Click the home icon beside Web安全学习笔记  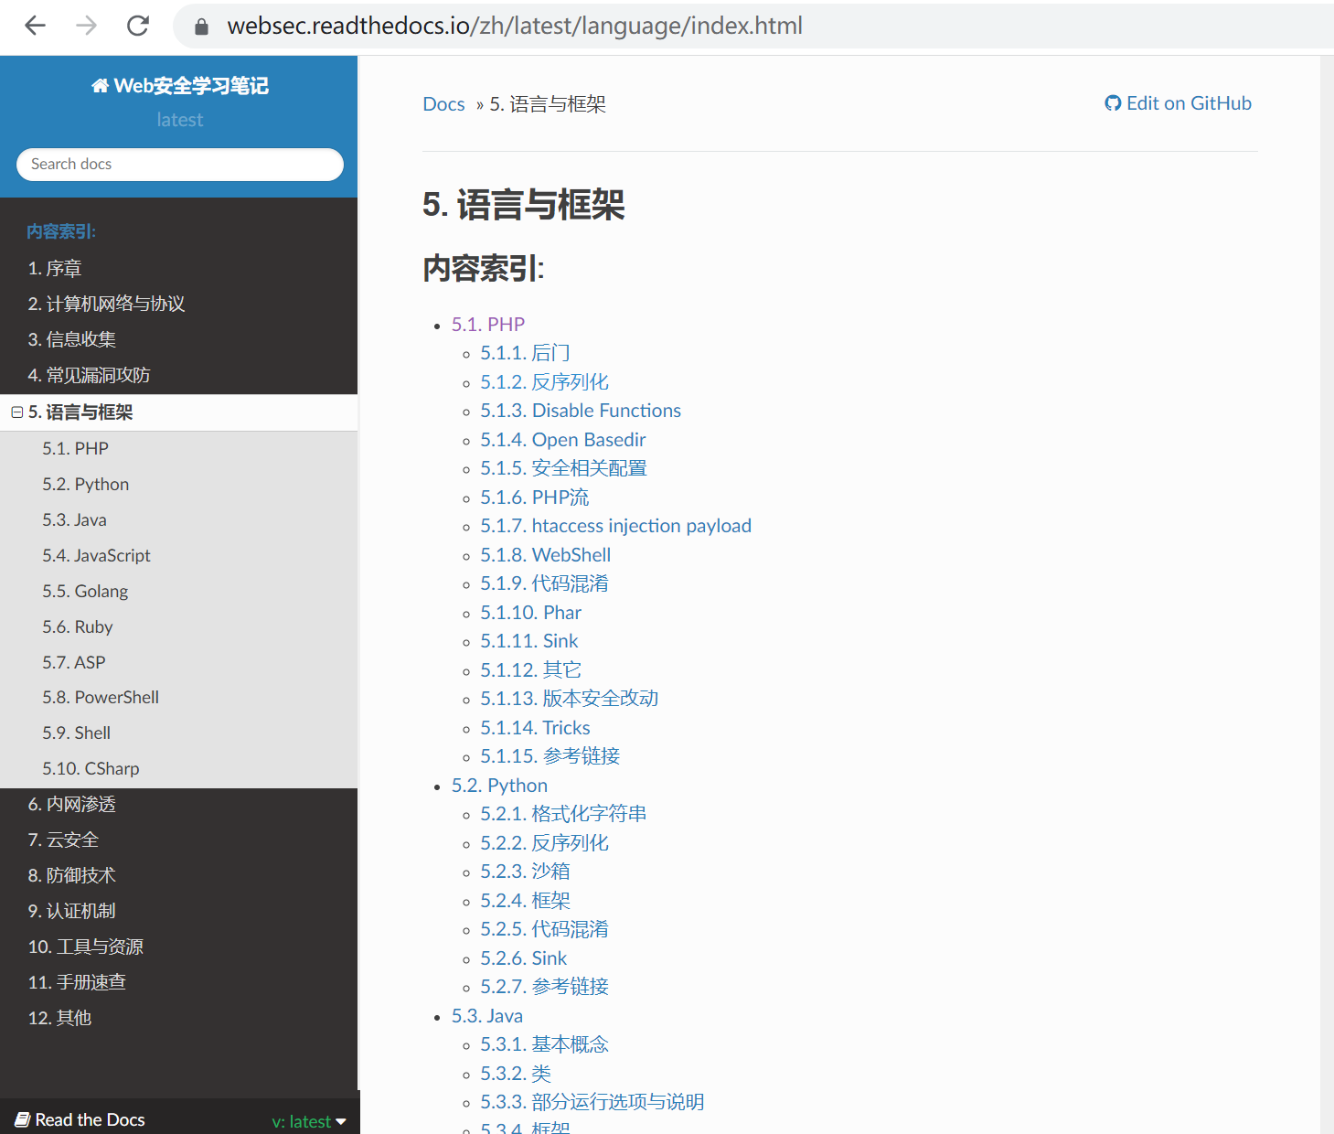(100, 86)
